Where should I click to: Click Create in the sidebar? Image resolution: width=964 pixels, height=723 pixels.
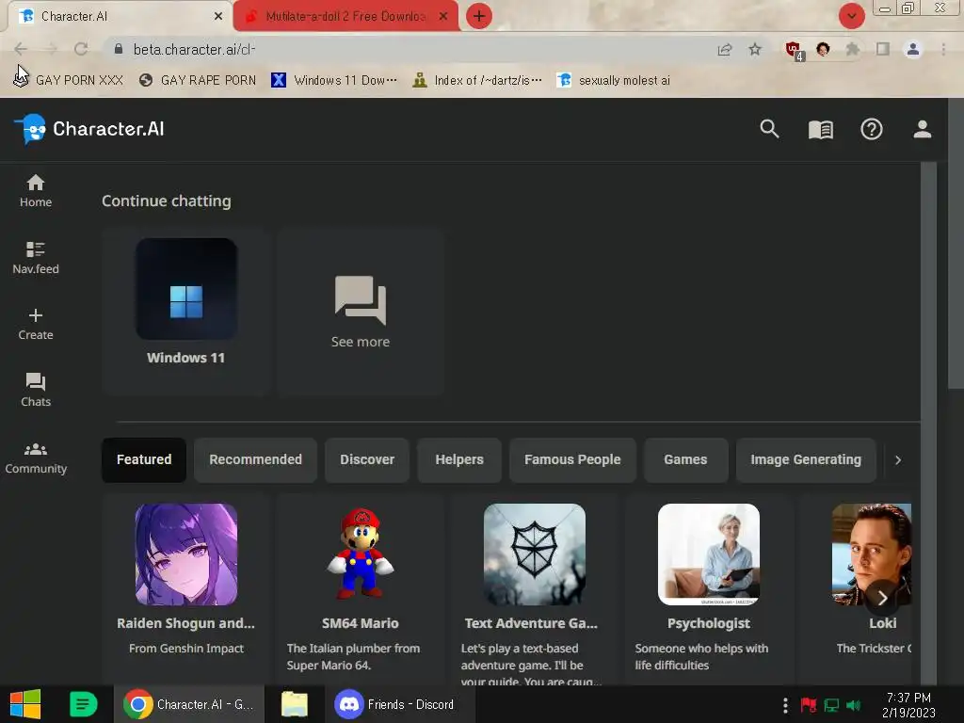[x=36, y=324]
